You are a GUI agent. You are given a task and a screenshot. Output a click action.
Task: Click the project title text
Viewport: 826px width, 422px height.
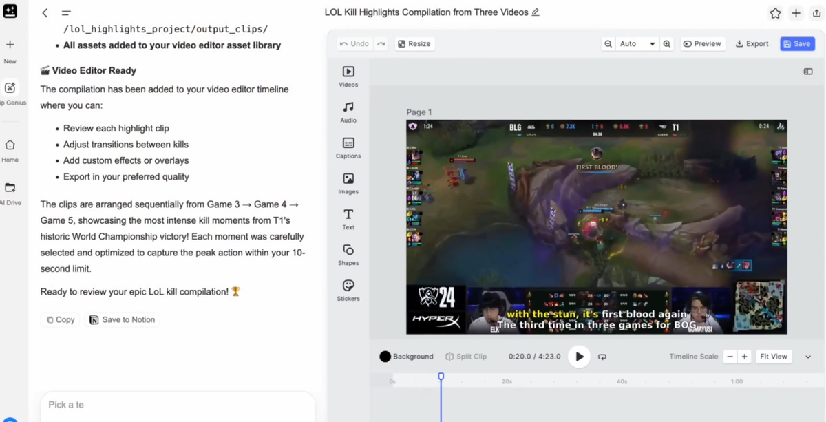tap(426, 12)
